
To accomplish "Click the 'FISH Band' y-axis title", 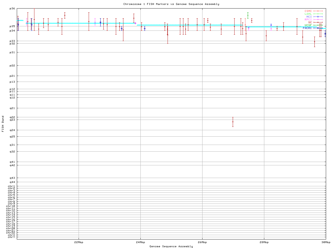I will [x=3, y=124].
